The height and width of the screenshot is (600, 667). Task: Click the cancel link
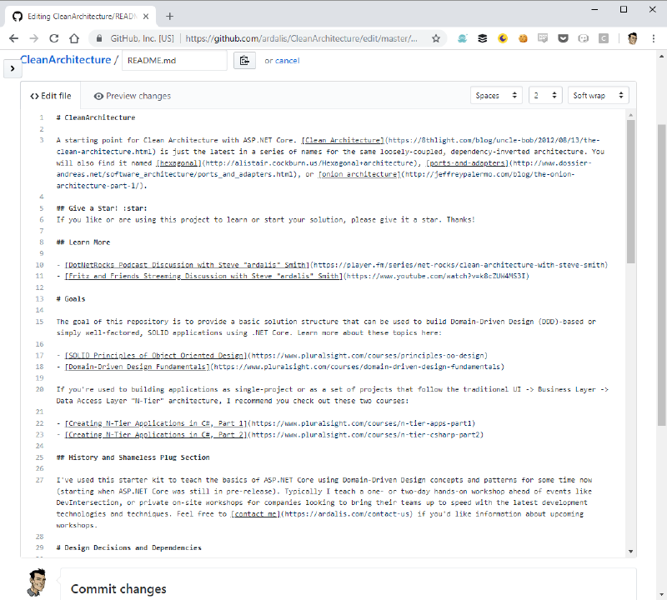[x=287, y=60]
